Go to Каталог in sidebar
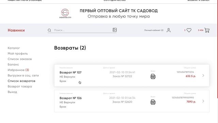 (x=14, y=48)
